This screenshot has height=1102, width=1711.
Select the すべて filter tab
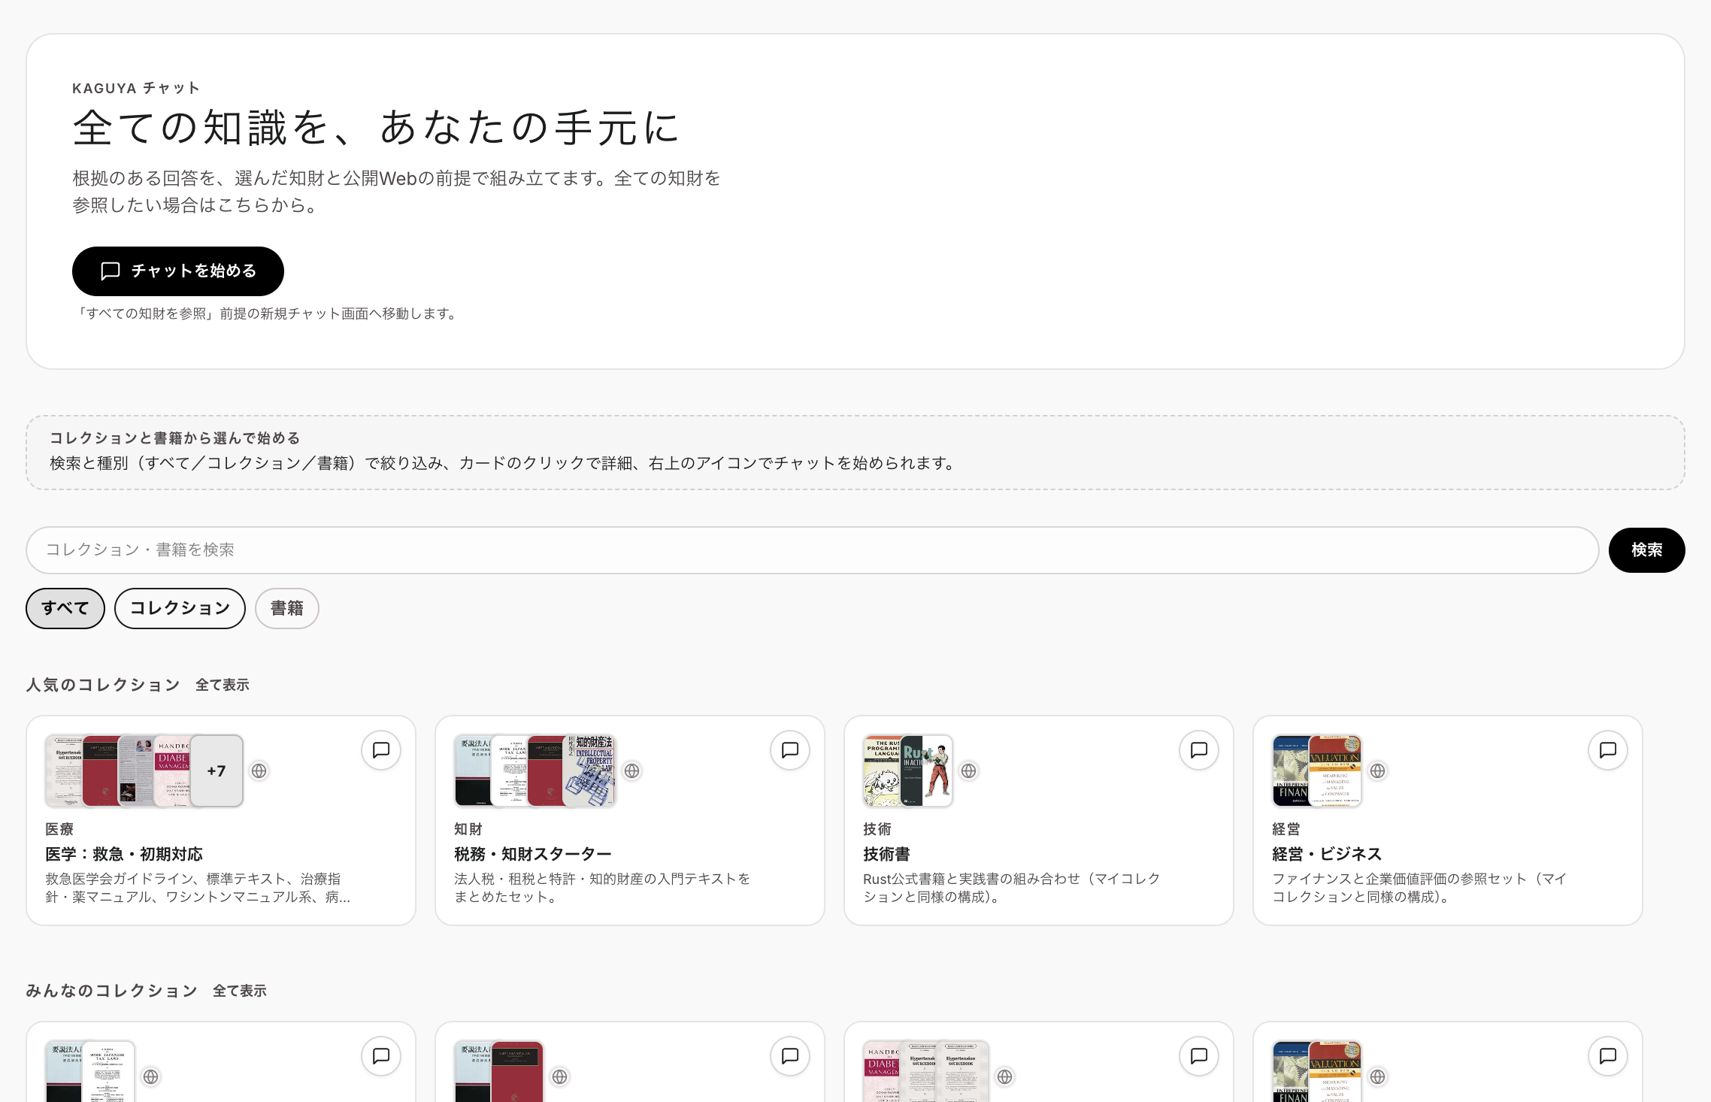click(65, 608)
